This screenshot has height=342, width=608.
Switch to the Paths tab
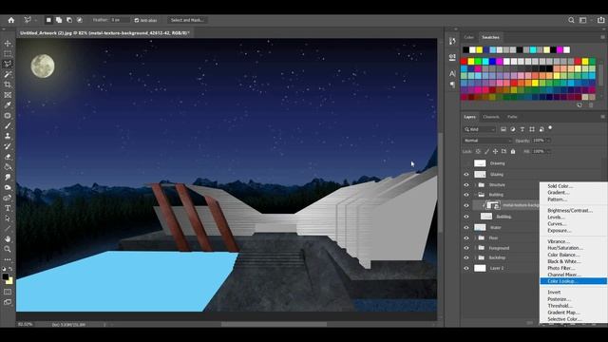tap(512, 117)
